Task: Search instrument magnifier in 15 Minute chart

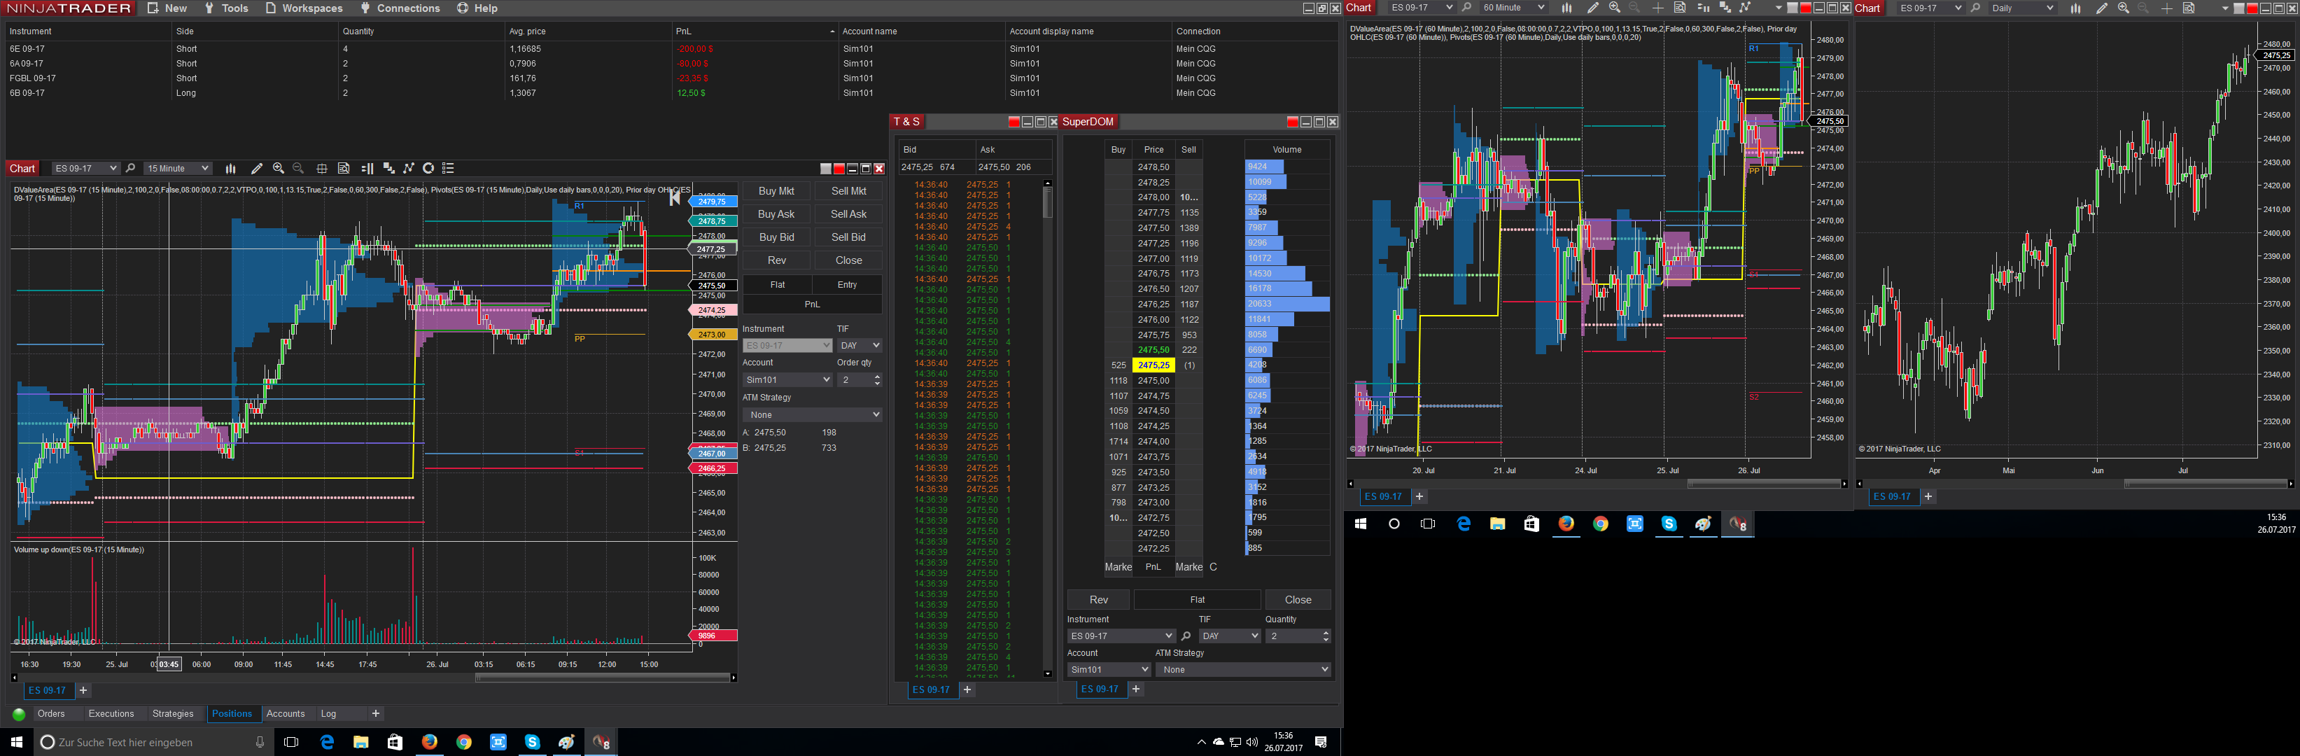Action: point(130,168)
